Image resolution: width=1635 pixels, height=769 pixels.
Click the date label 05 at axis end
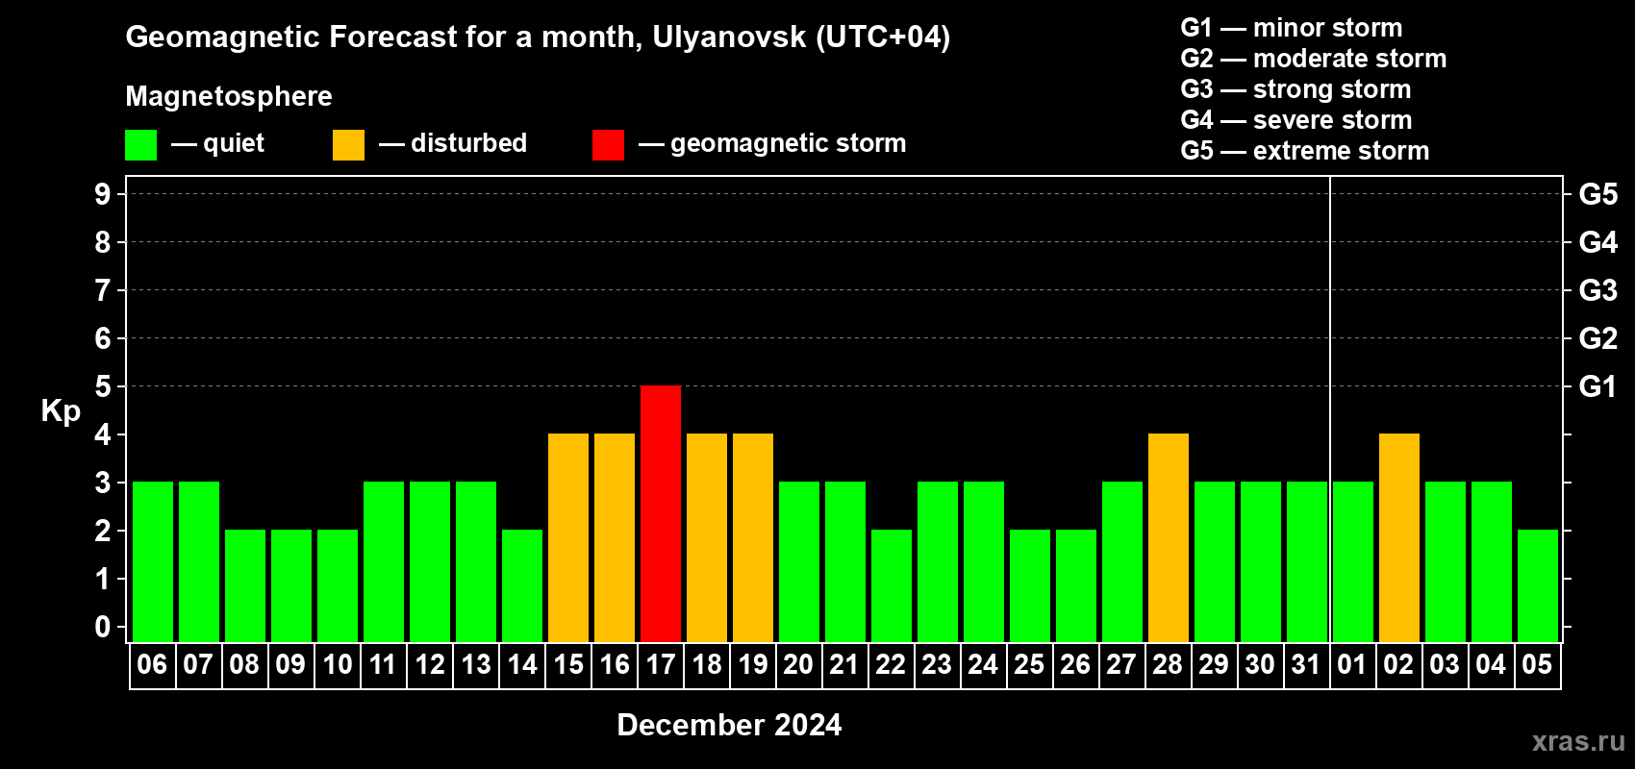[x=1537, y=665]
